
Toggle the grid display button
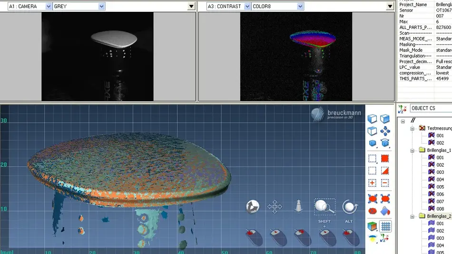(385, 226)
